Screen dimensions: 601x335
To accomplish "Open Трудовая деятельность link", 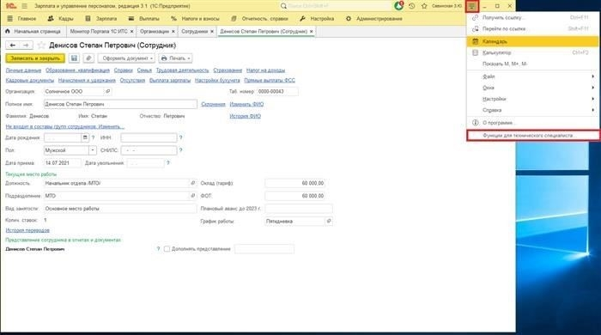I will pyautogui.click(x=182, y=70).
